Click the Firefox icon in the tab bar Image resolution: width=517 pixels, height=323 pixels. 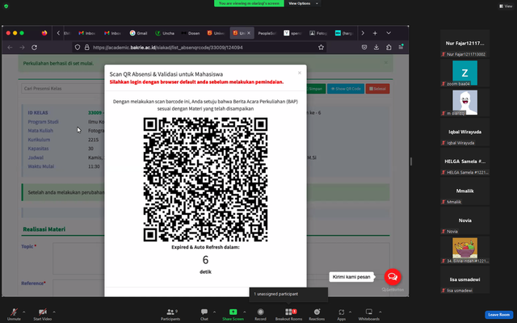point(44,33)
